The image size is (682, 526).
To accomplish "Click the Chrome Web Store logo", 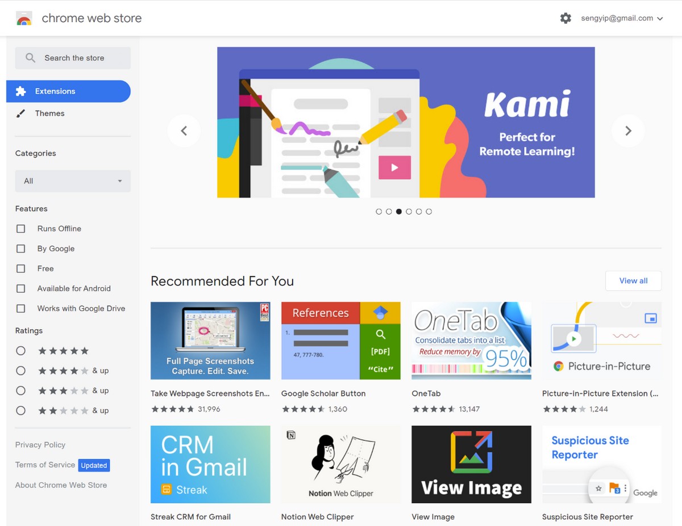I will [24, 18].
